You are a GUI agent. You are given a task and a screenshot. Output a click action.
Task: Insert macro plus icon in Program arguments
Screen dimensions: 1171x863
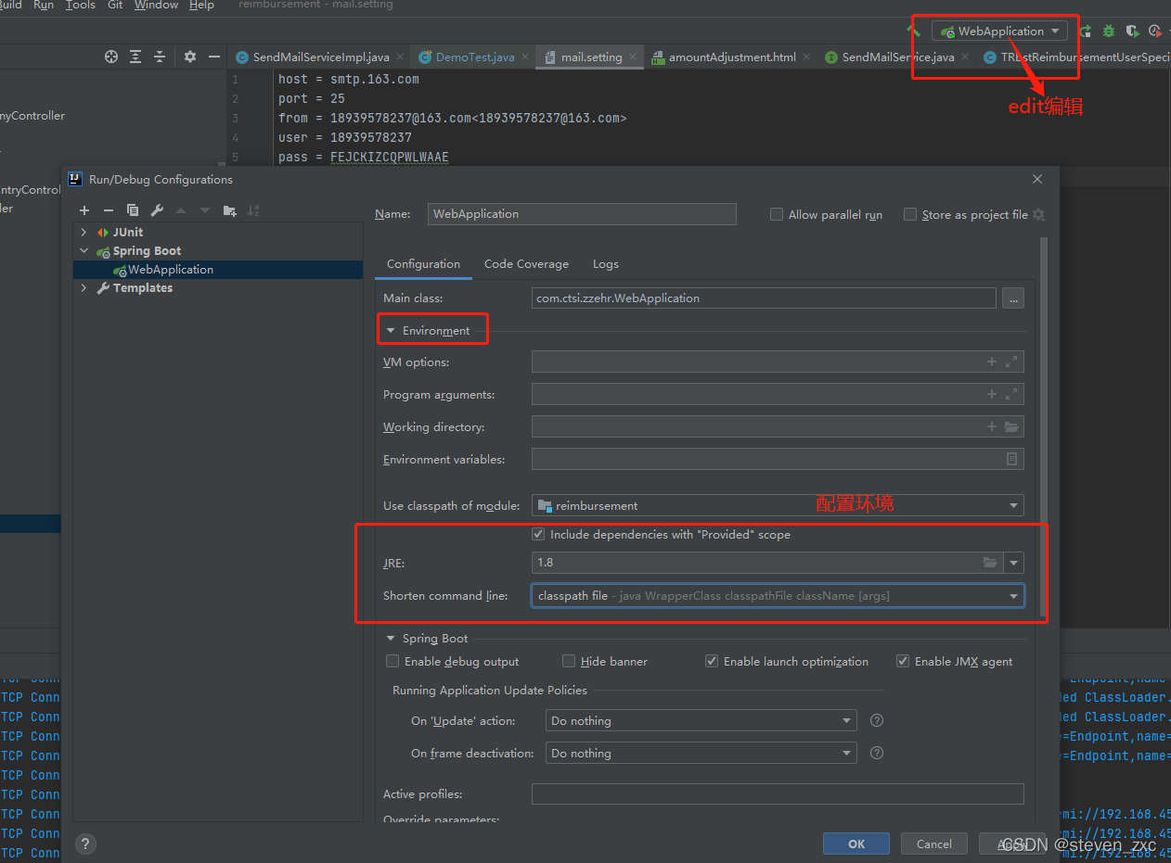[x=992, y=394]
